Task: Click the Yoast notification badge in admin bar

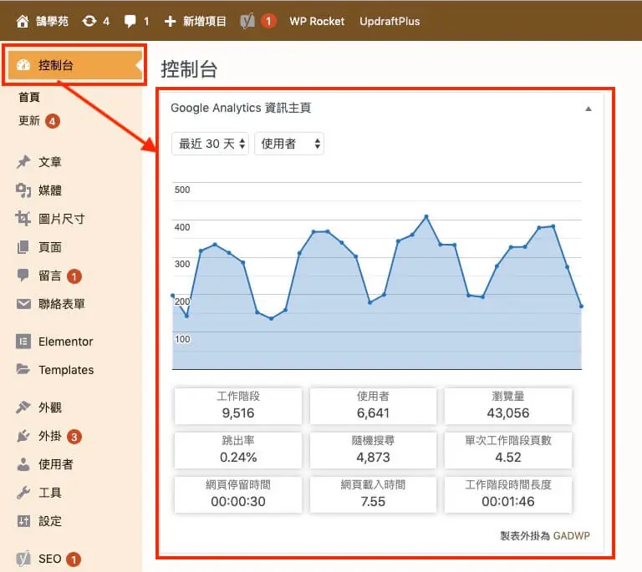Action: (x=268, y=21)
